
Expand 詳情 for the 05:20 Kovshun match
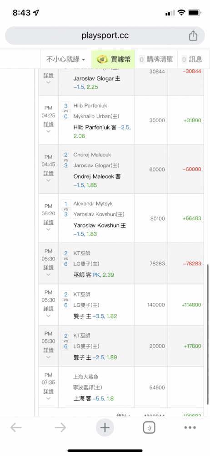pos(49,222)
